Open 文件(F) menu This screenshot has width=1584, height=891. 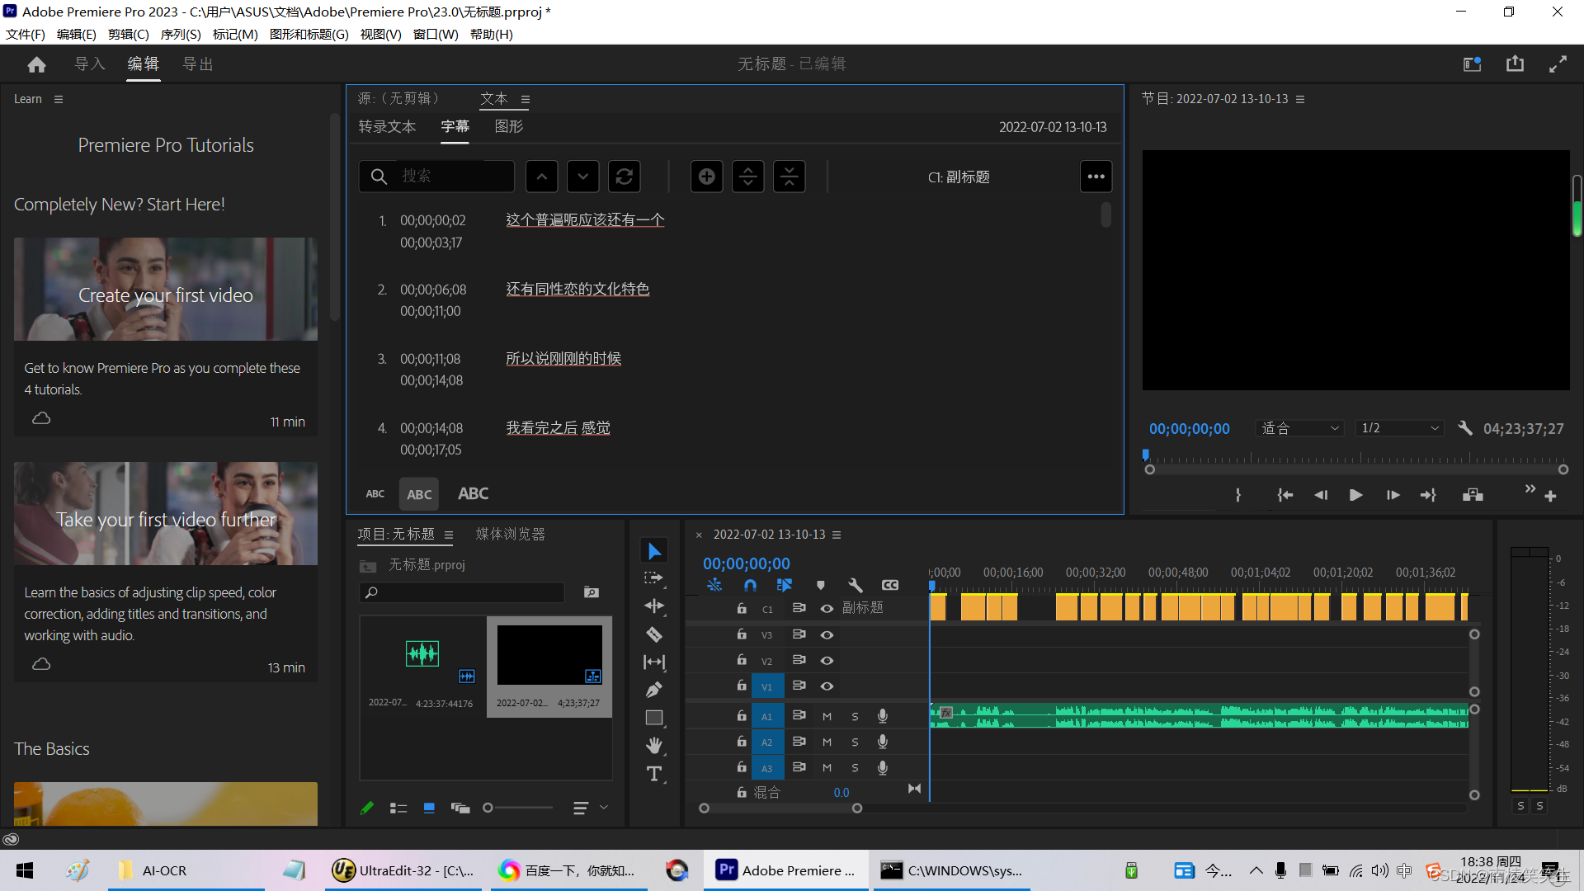click(26, 35)
